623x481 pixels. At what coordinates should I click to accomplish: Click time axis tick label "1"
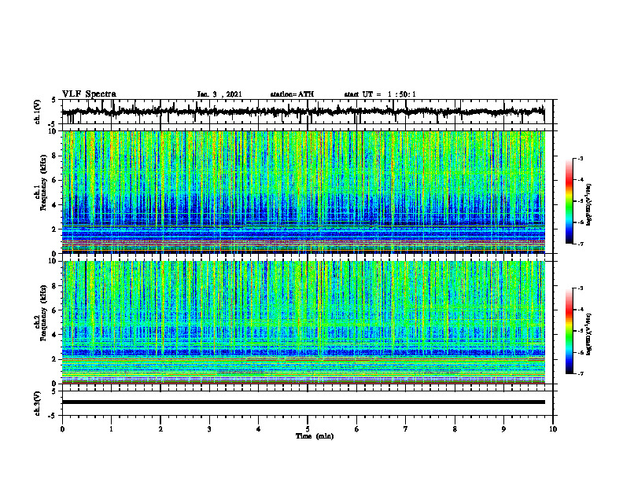pos(111,429)
